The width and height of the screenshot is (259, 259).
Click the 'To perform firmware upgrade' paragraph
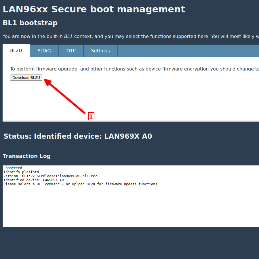[129, 69]
